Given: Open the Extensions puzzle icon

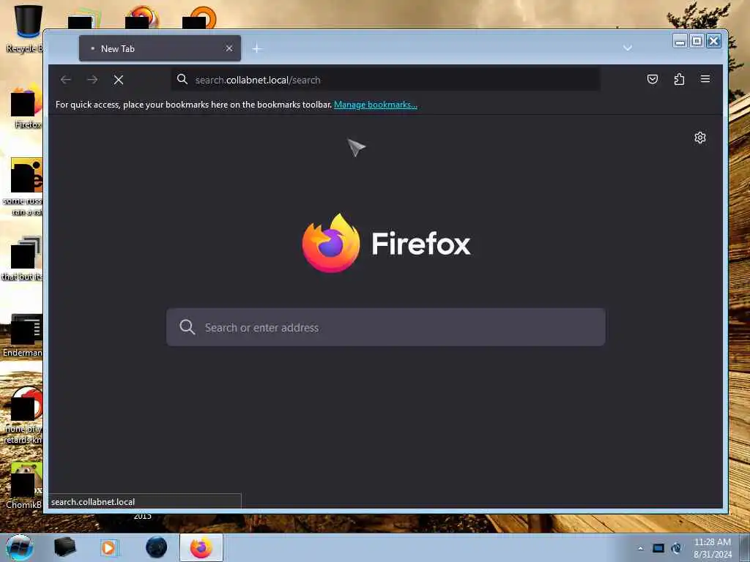Looking at the screenshot, I should (679, 79).
